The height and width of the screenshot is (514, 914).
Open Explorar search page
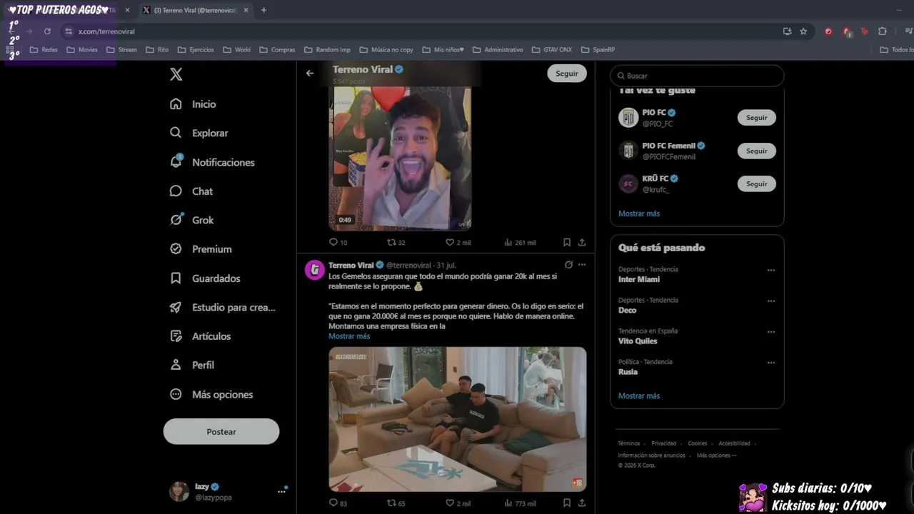(x=199, y=133)
